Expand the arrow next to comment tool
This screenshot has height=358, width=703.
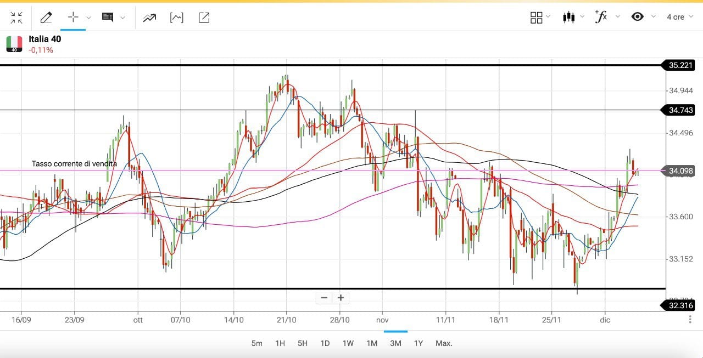tap(122, 18)
